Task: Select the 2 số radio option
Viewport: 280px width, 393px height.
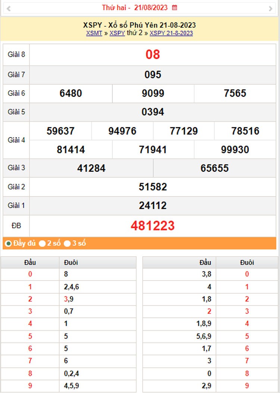Action: tap(43, 244)
